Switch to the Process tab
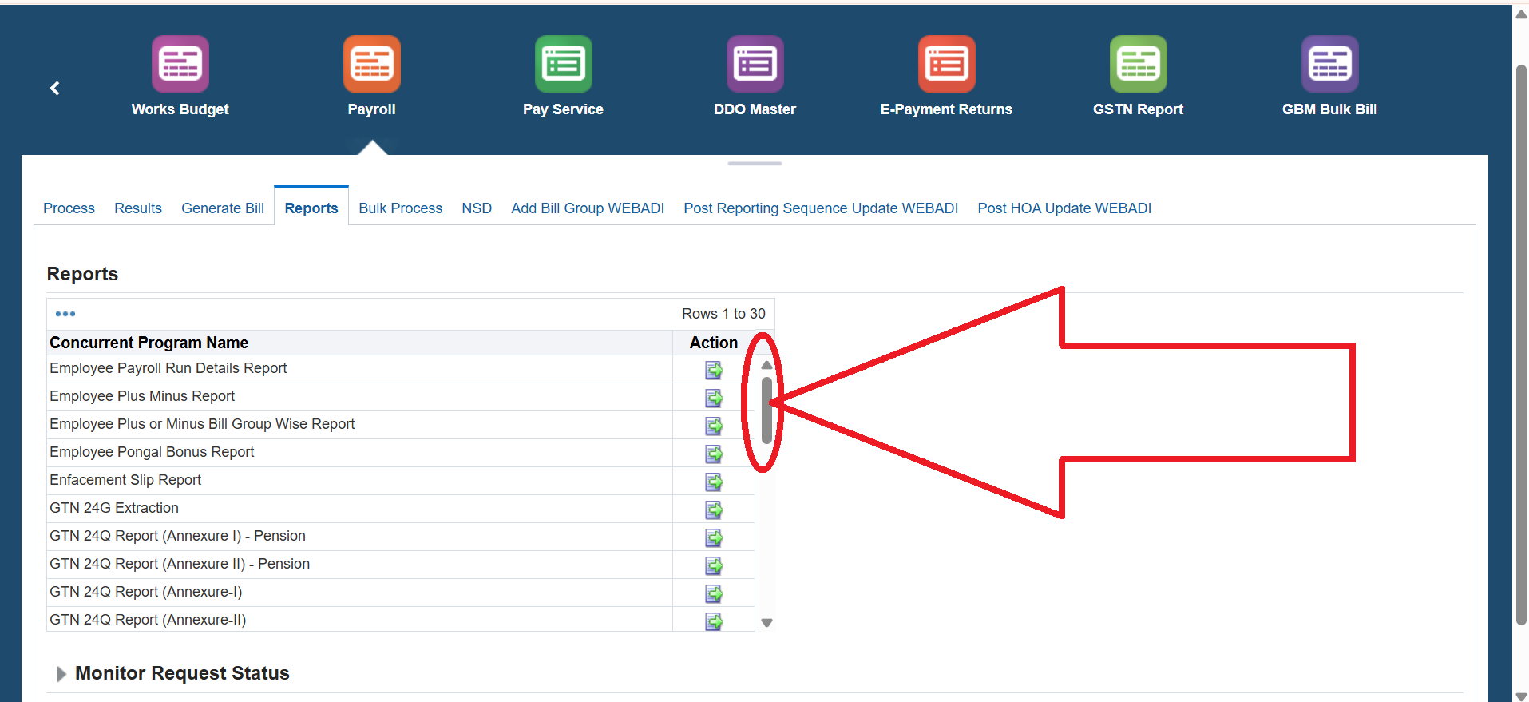Screen dimensions: 1529x702 coord(69,208)
